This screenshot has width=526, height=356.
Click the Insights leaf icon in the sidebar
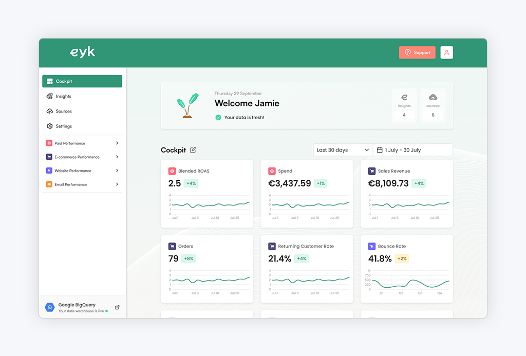50,96
